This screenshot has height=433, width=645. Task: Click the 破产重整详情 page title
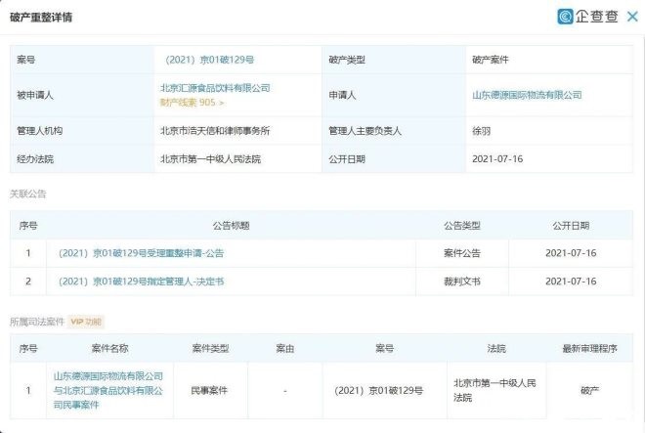(40, 18)
